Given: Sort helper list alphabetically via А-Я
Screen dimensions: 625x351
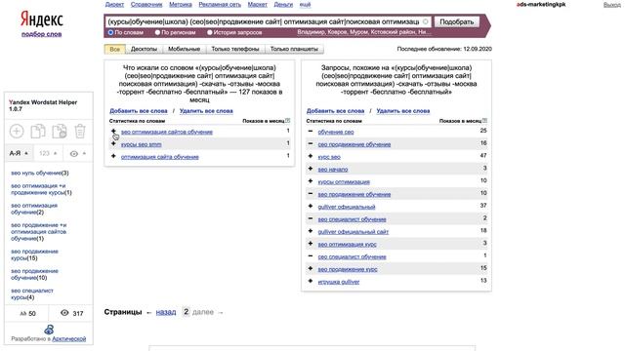Looking at the screenshot, I should tap(19, 154).
